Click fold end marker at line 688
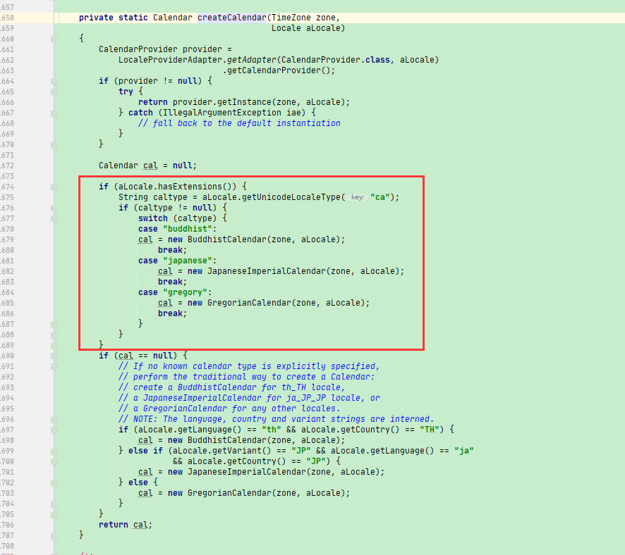Image resolution: width=625 pixels, height=555 pixels. (x=54, y=335)
